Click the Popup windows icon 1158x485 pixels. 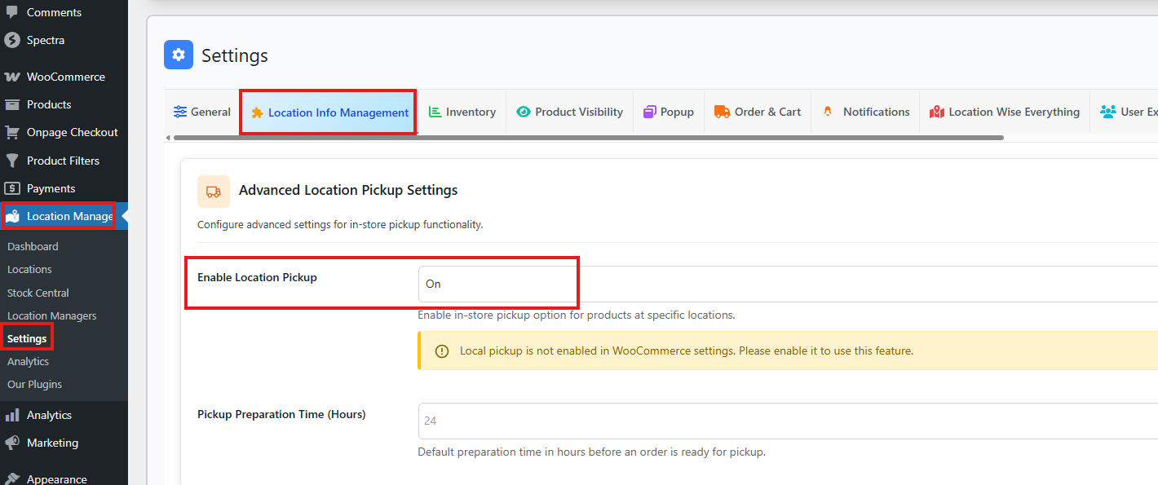[x=650, y=112]
